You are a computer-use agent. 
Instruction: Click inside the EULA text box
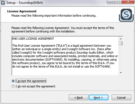point(65,56)
